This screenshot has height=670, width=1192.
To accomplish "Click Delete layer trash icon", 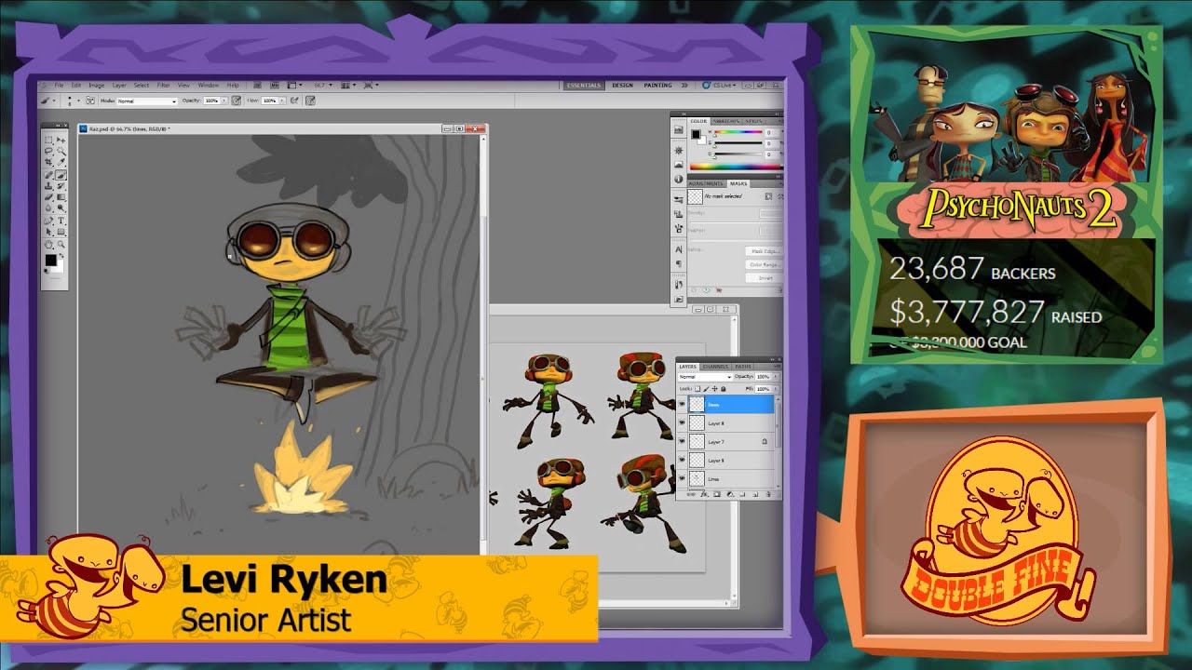I will [x=767, y=495].
